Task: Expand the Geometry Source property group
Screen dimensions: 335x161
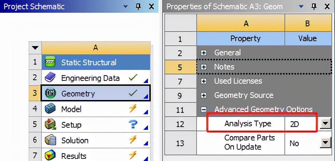Action: (x=204, y=95)
